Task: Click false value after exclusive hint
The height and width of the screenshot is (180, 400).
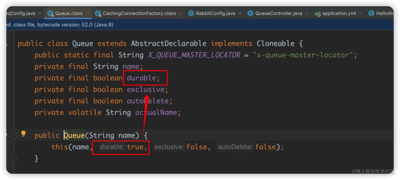Action: 197,147
